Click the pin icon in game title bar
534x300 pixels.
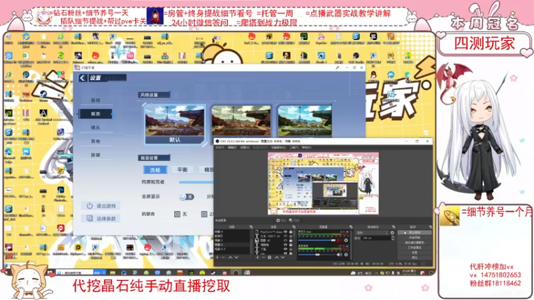[337, 68]
